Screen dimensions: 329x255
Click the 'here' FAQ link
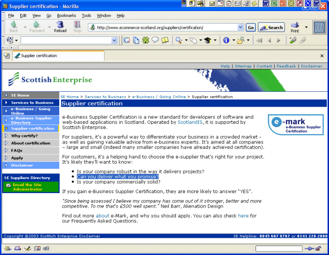[243, 216]
